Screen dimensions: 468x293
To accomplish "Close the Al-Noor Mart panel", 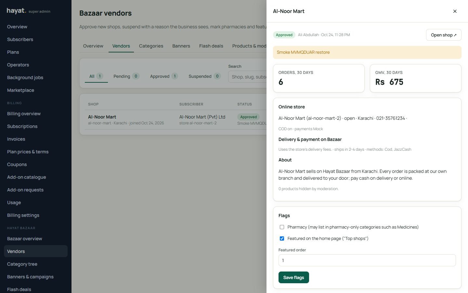I will click(x=455, y=11).
